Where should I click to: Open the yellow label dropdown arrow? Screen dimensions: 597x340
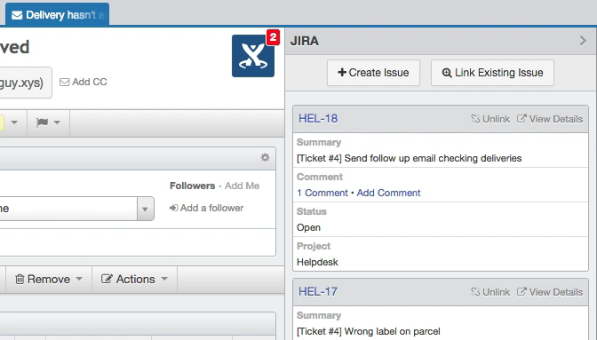click(x=14, y=123)
